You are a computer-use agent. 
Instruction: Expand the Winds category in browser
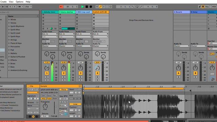pyautogui.click(x=9, y=20)
